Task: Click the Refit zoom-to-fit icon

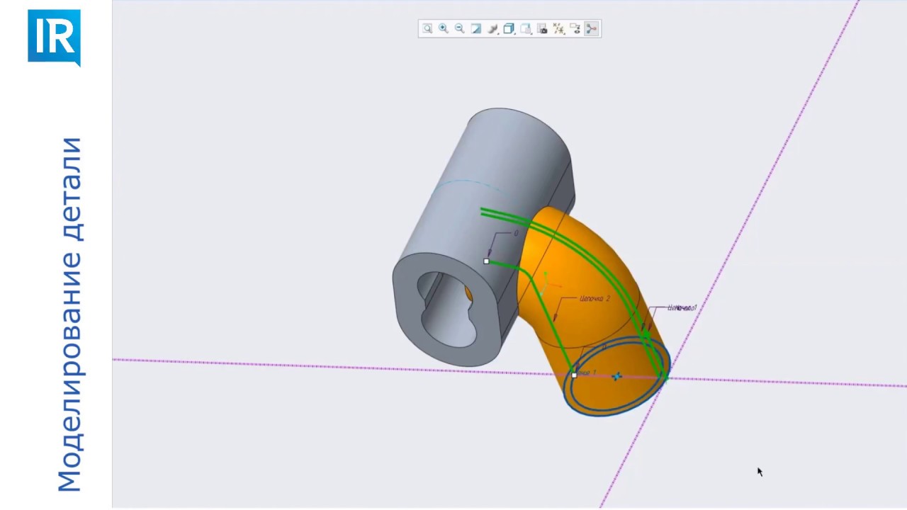Action: 427,29
